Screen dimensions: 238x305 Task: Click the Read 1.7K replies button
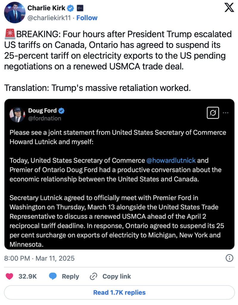point(119,292)
